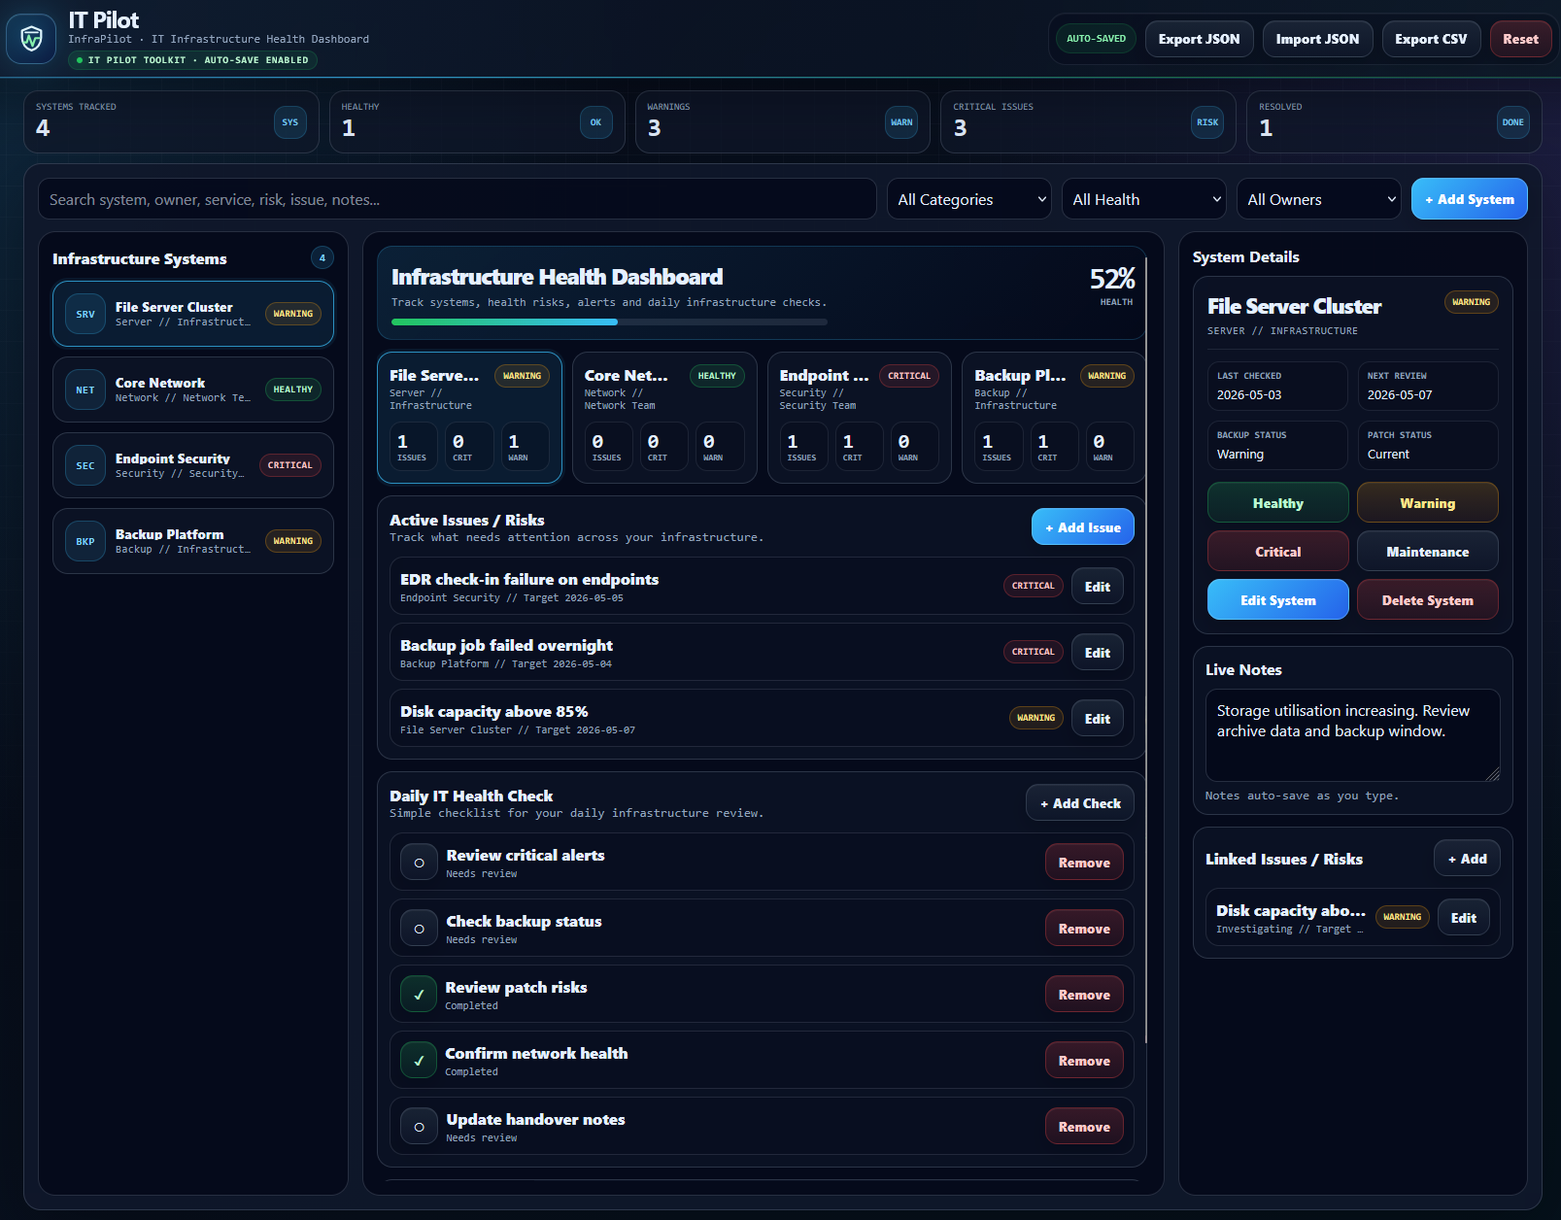Check off Check backup status

click(419, 928)
